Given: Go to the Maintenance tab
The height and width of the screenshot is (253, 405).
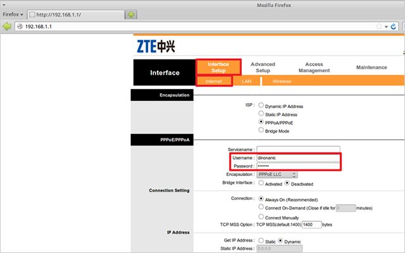Looking at the screenshot, I should 371,67.
